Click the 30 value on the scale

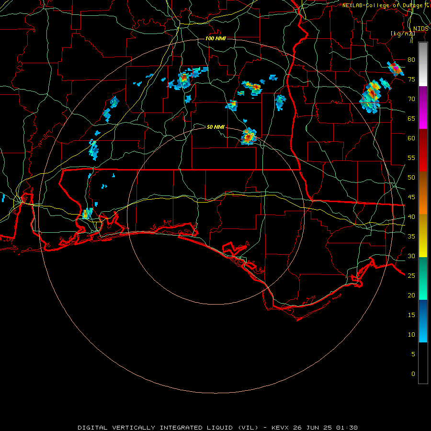(x=411, y=256)
